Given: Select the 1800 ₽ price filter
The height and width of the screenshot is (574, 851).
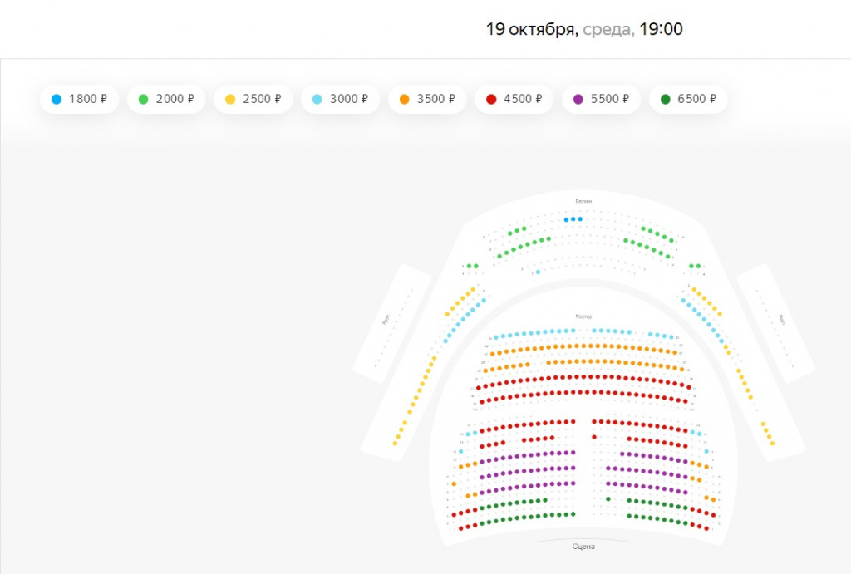Looking at the screenshot, I should click(x=79, y=100).
